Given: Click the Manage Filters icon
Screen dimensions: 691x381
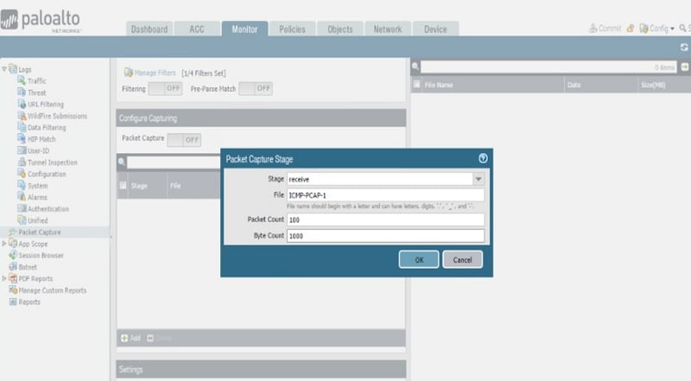Looking at the screenshot, I should click(x=128, y=73).
